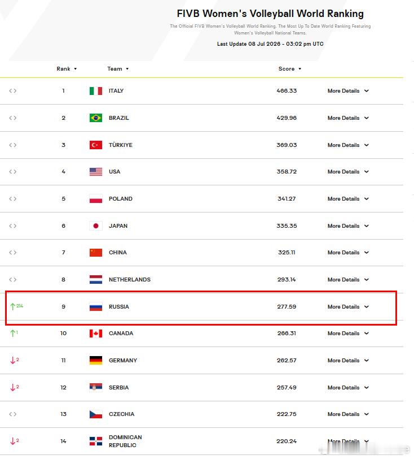Click the Serbia flag icon

coord(96,387)
